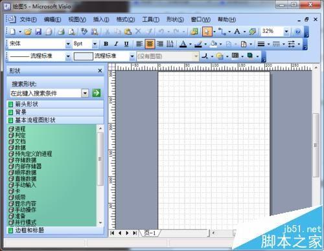Click the green search arrow button
The image size is (324, 251).
click(97, 93)
